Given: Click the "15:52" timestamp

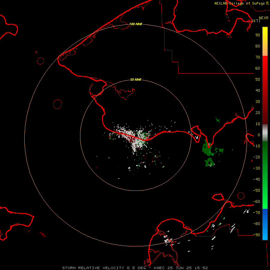Looking at the screenshot, I should coord(201,268).
